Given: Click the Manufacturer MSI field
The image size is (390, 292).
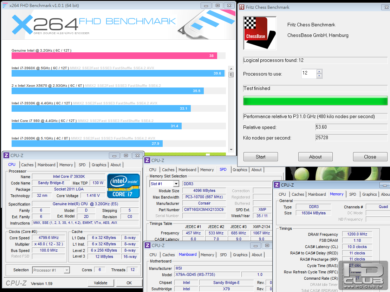Looking at the screenshot, I should (x=223, y=268).
